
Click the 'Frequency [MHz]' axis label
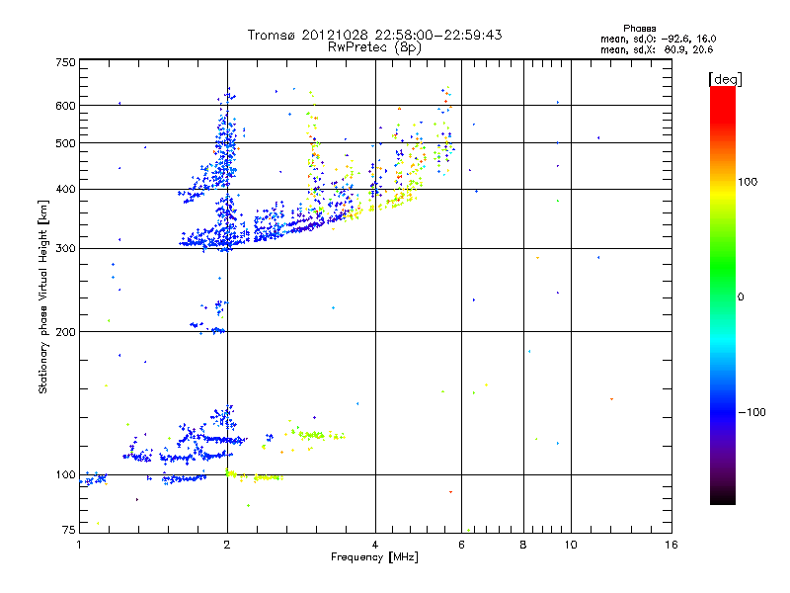[374, 557]
